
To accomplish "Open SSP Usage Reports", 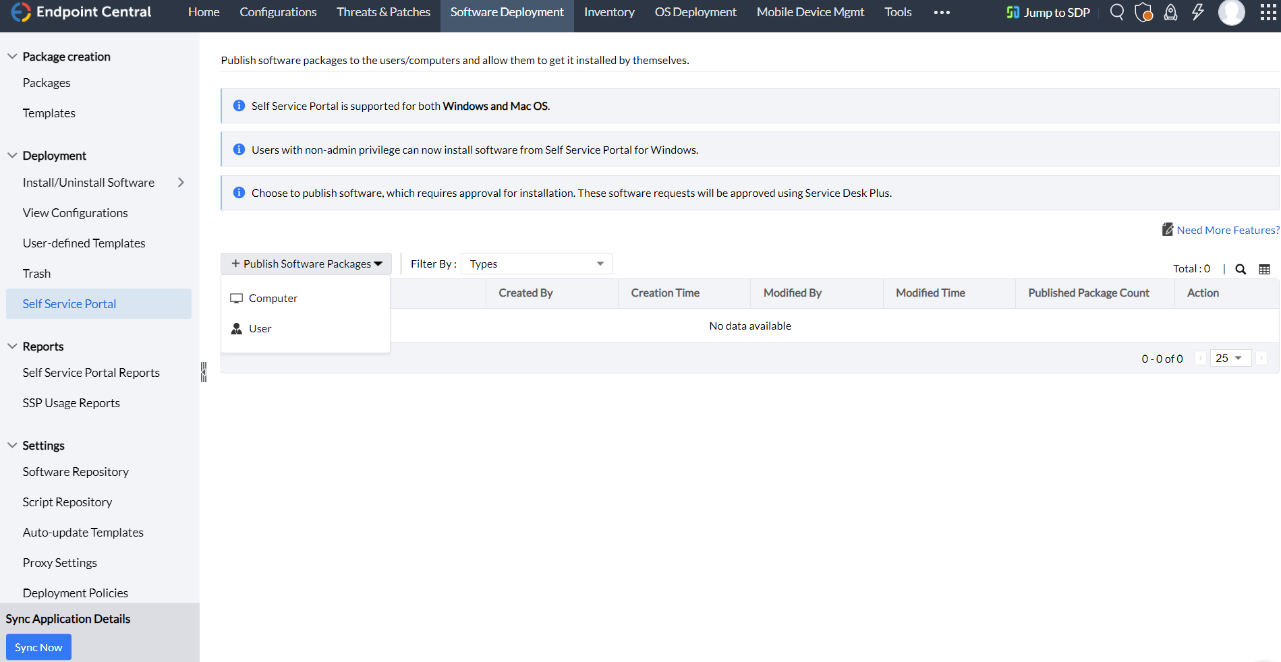I will point(71,403).
